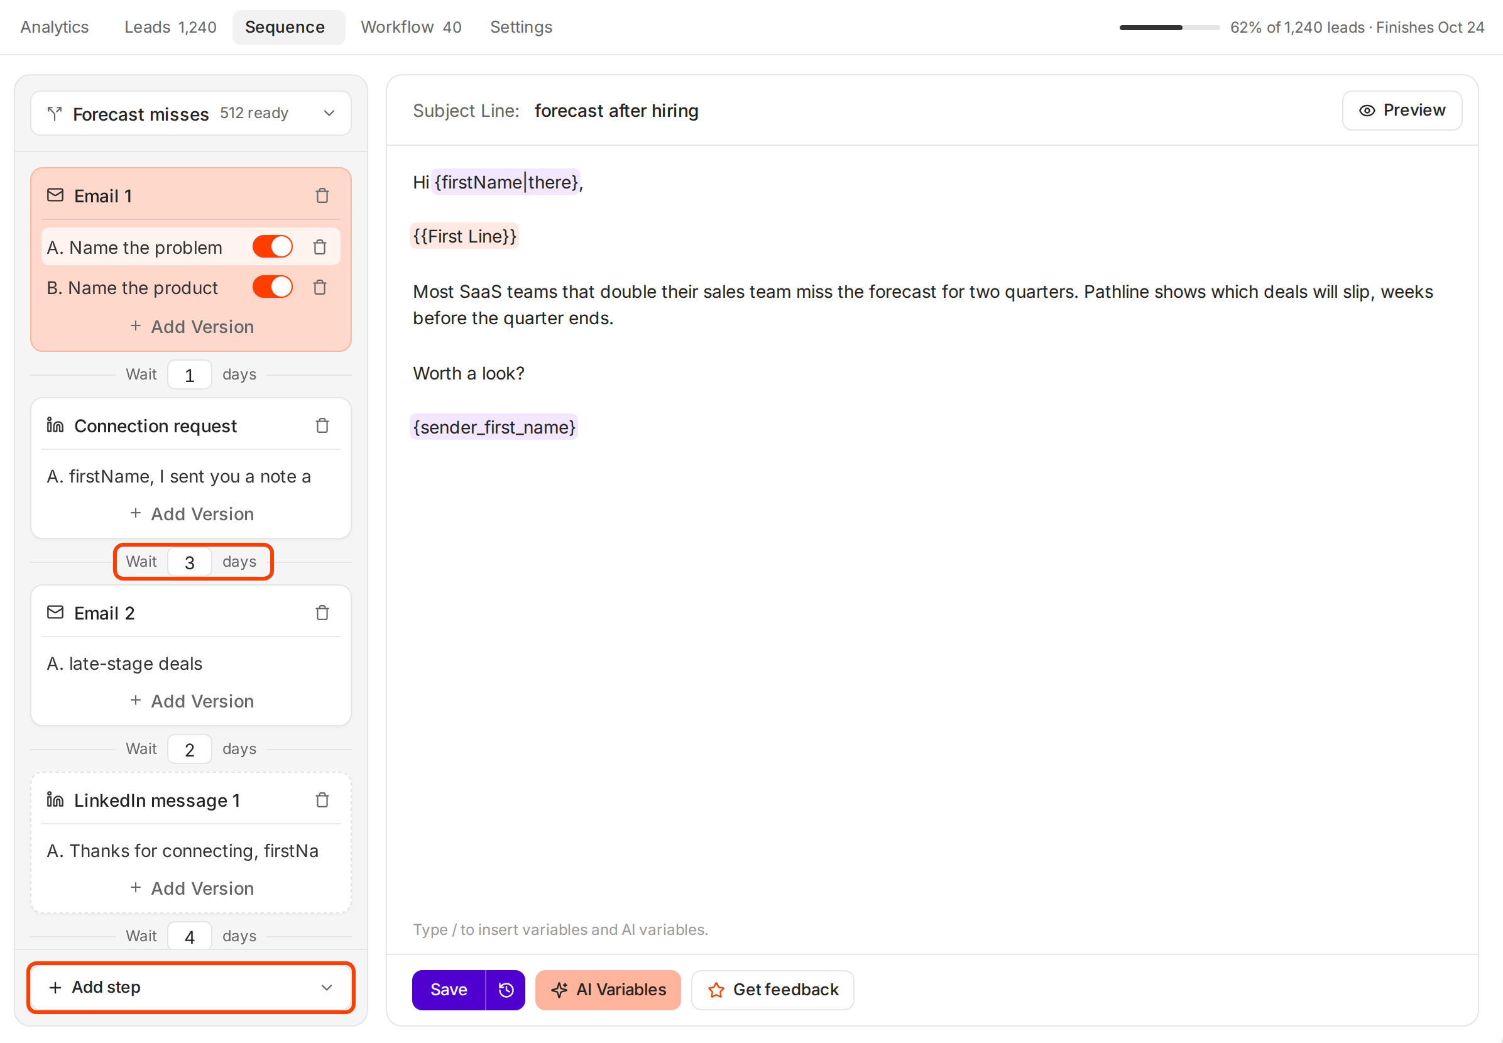
Task: Click the {sender_first_name} variable chip
Action: point(494,427)
